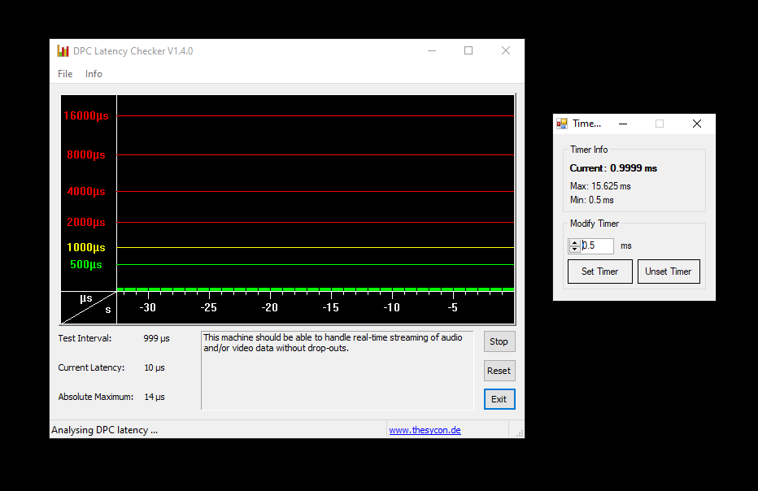Viewport: 758px width, 491px height.
Task: Reset the latency measurements
Action: click(499, 371)
